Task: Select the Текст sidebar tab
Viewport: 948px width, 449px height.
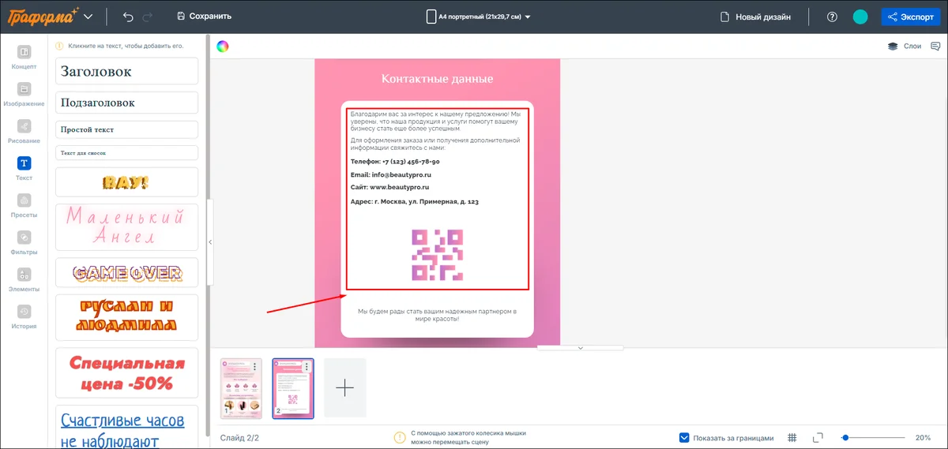Action: click(x=24, y=169)
